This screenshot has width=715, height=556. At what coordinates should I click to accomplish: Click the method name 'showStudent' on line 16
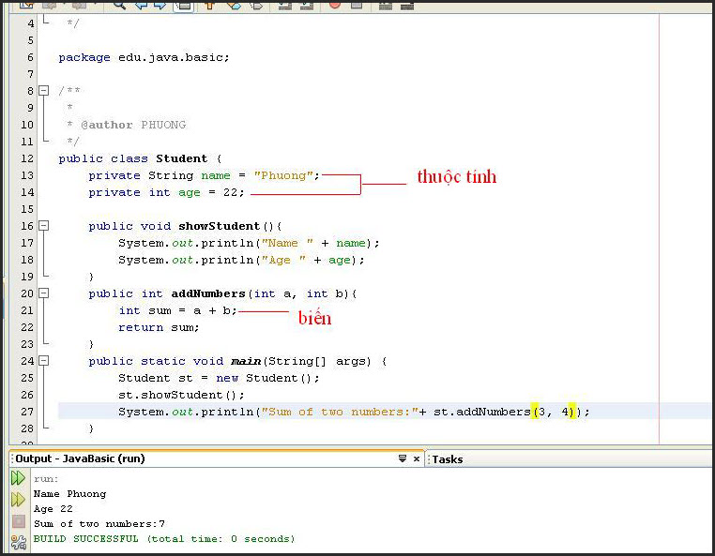[219, 226]
